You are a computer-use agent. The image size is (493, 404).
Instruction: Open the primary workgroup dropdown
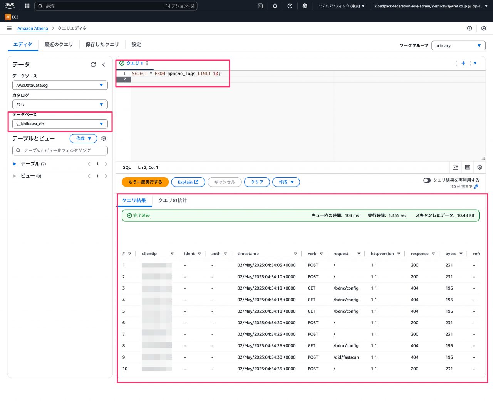pos(458,45)
